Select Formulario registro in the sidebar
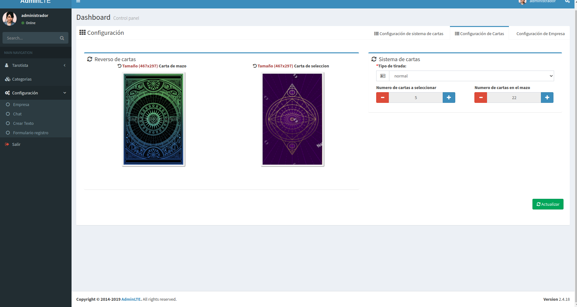 coord(30,133)
